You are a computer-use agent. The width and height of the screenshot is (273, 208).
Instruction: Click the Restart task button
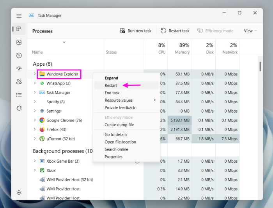point(175,31)
